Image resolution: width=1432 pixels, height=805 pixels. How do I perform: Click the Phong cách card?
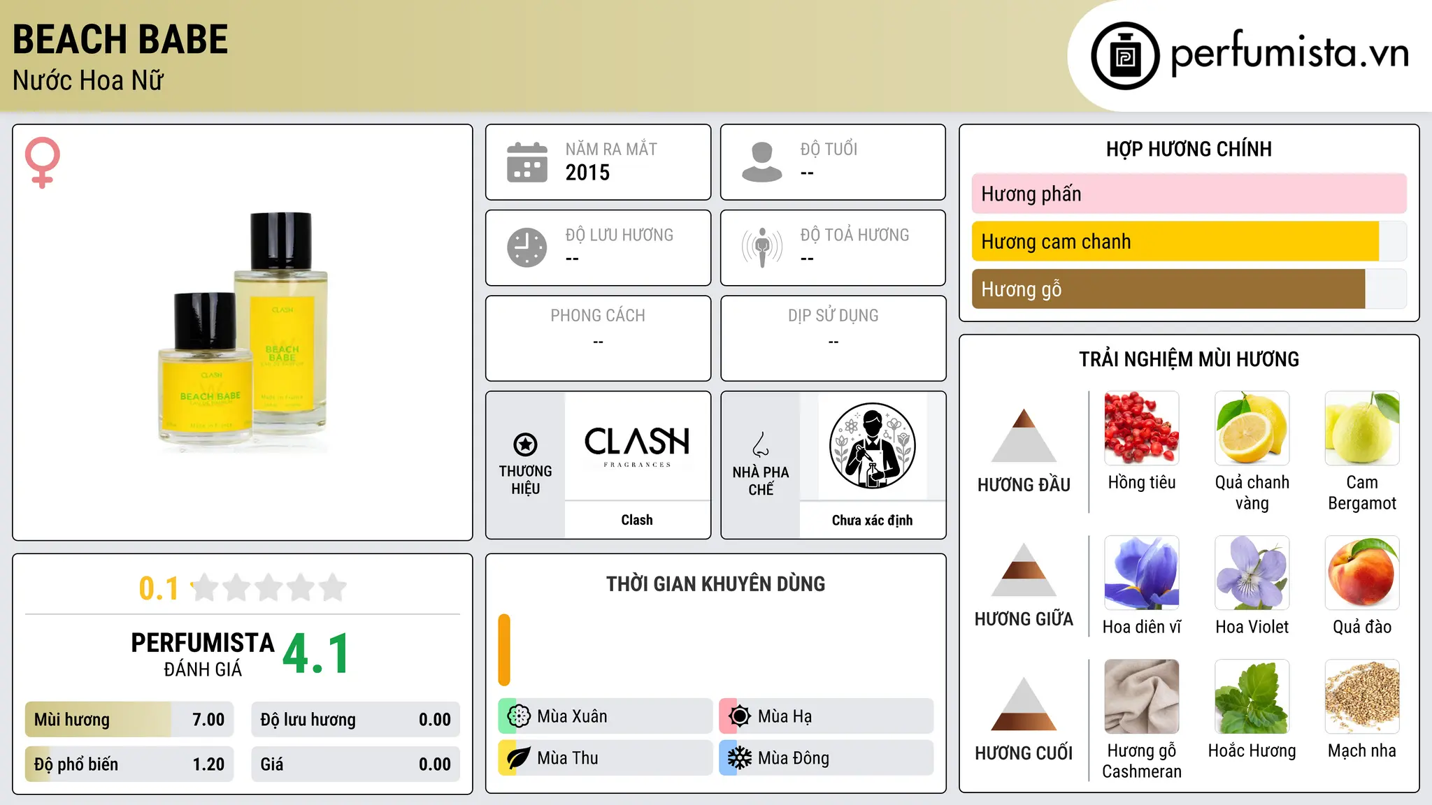[x=599, y=338]
